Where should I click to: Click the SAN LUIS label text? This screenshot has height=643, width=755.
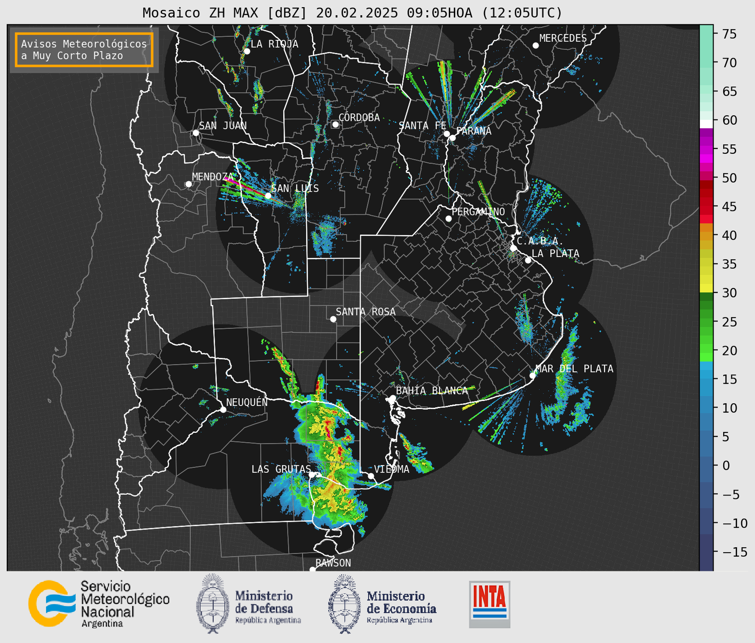click(295, 188)
